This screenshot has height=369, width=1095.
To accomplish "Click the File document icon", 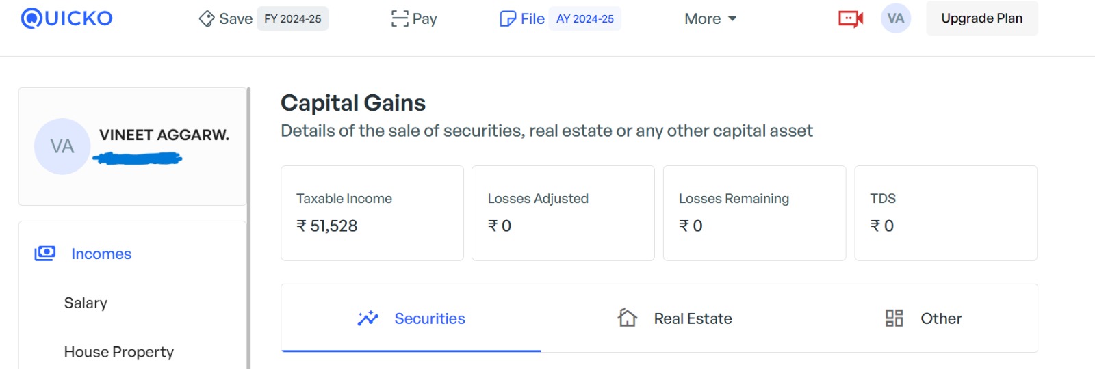I will (x=508, y=18).
